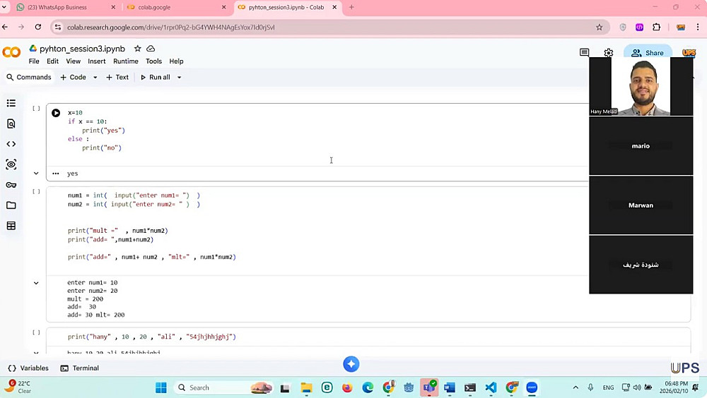Click the Chrome address bar URL

coord(171,28)
